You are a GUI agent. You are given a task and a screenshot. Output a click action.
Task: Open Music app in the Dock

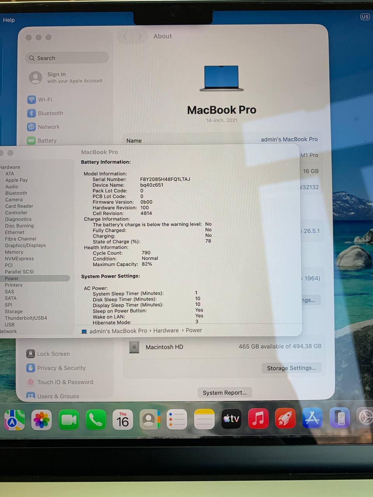click(258, 419)
